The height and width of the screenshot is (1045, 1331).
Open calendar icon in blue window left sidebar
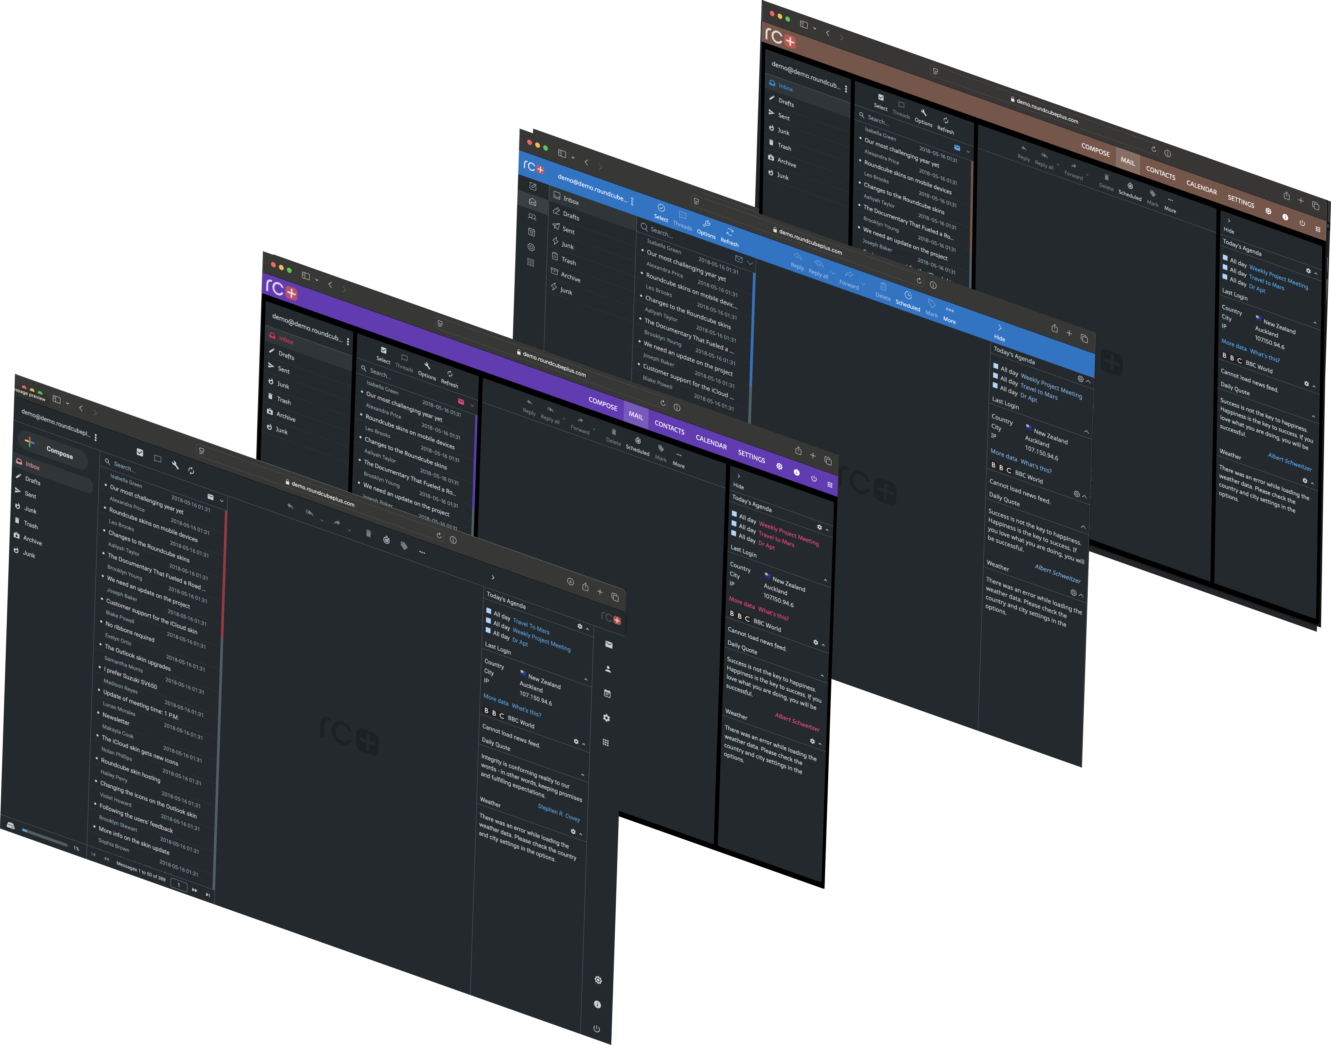pyautogui.click(x=532, y=232)
